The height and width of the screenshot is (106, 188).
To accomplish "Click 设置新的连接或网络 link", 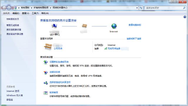I will coord(59,62).
